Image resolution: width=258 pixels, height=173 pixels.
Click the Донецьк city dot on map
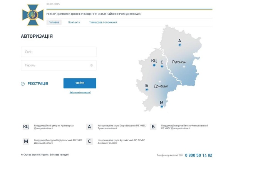click(x=160, y=82)
